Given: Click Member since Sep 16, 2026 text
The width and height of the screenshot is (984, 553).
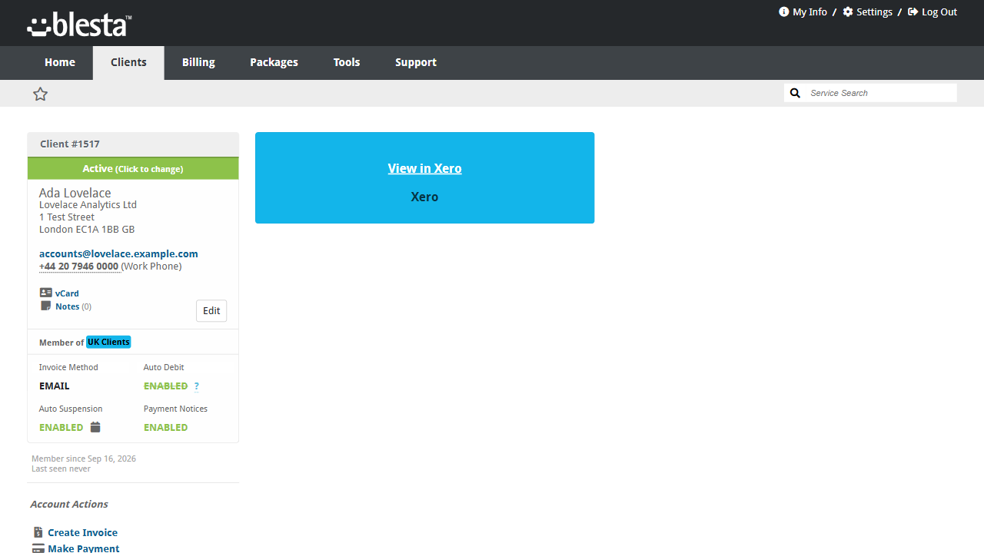Looking at the screenshot, I should [84, 459].
